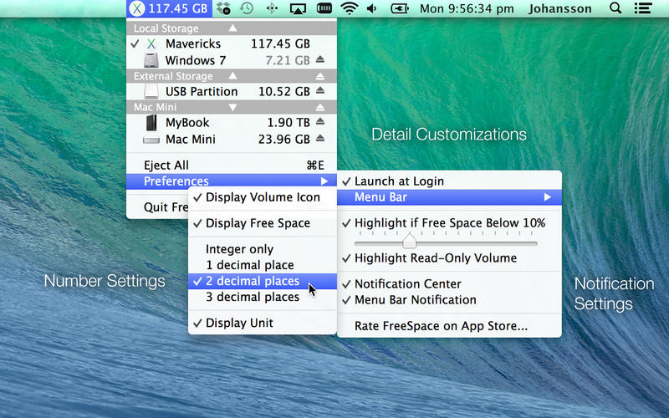
Task: Open Time Machine in the menu bar
Action: (247, 9)
